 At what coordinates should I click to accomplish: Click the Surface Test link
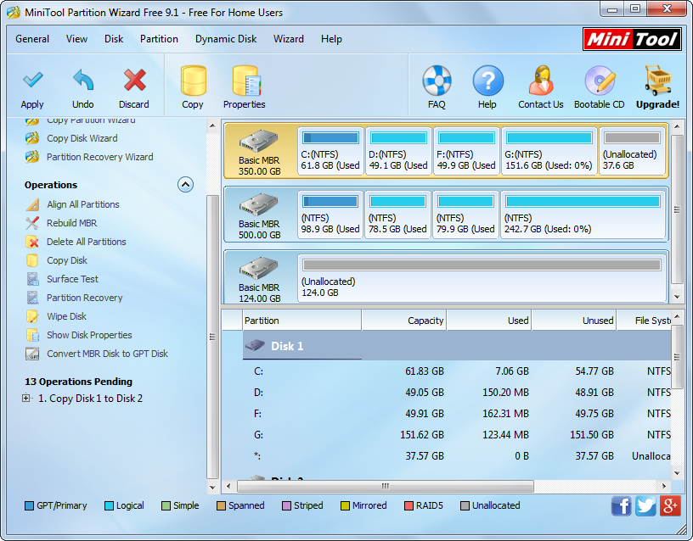click(x=72, y=279)
